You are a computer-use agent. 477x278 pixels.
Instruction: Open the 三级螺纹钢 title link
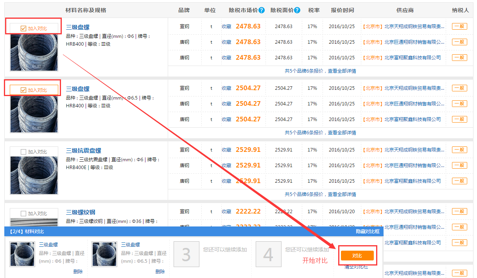coord(81,212)
